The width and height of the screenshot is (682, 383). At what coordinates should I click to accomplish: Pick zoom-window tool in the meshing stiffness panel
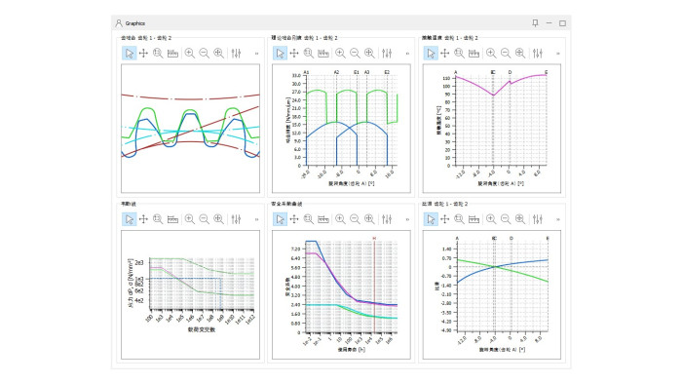[309, 53]
